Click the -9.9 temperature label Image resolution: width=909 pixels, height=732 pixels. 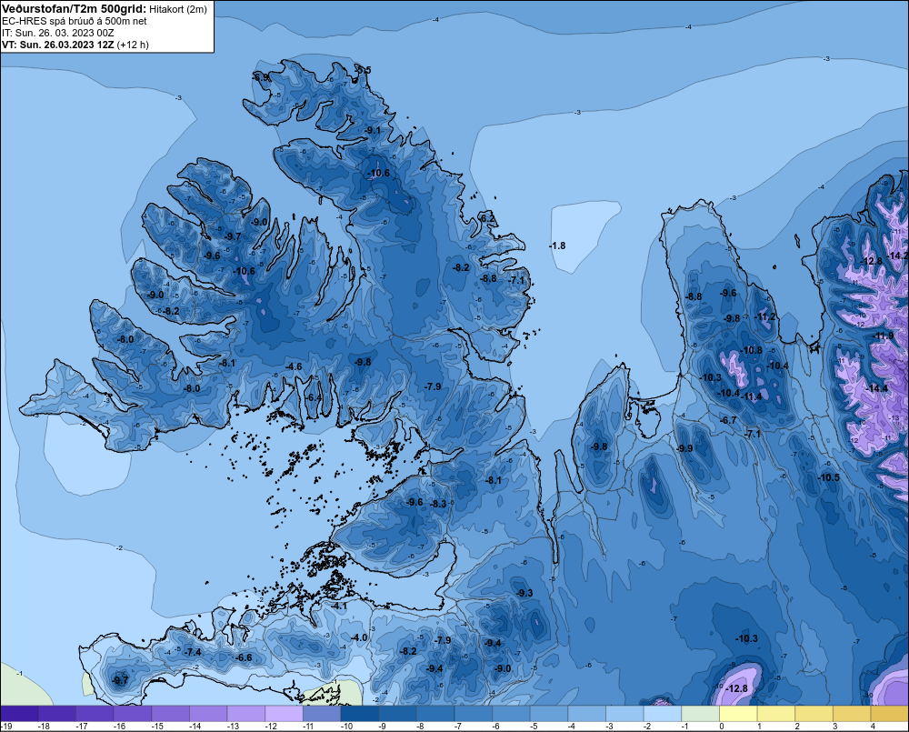pyautogui.click(x=684, y=448)
